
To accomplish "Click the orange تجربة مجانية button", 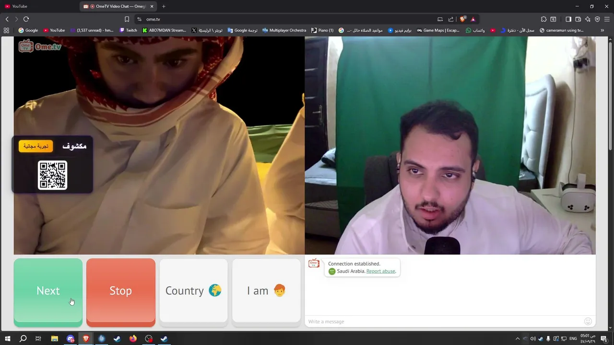I will point(36,146).
